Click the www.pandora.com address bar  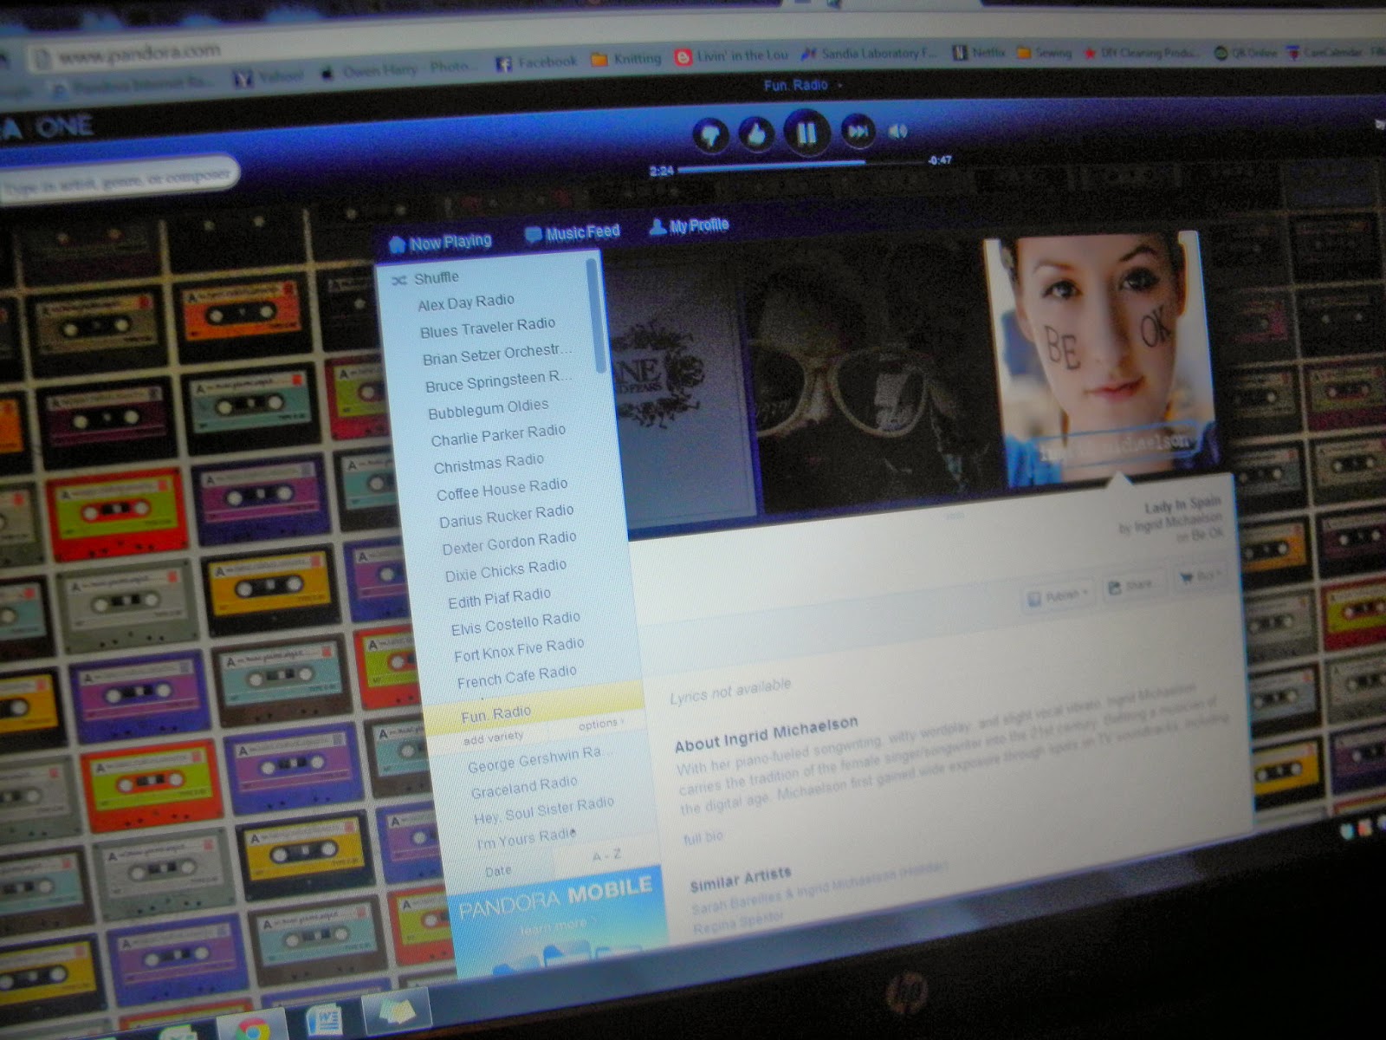[x=139, y=55]
